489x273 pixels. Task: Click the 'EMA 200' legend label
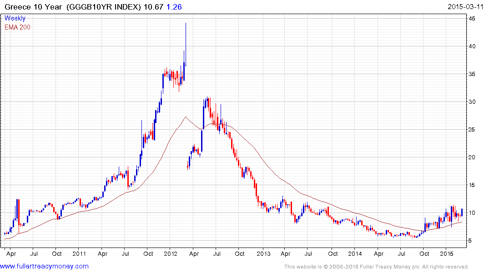17,27
